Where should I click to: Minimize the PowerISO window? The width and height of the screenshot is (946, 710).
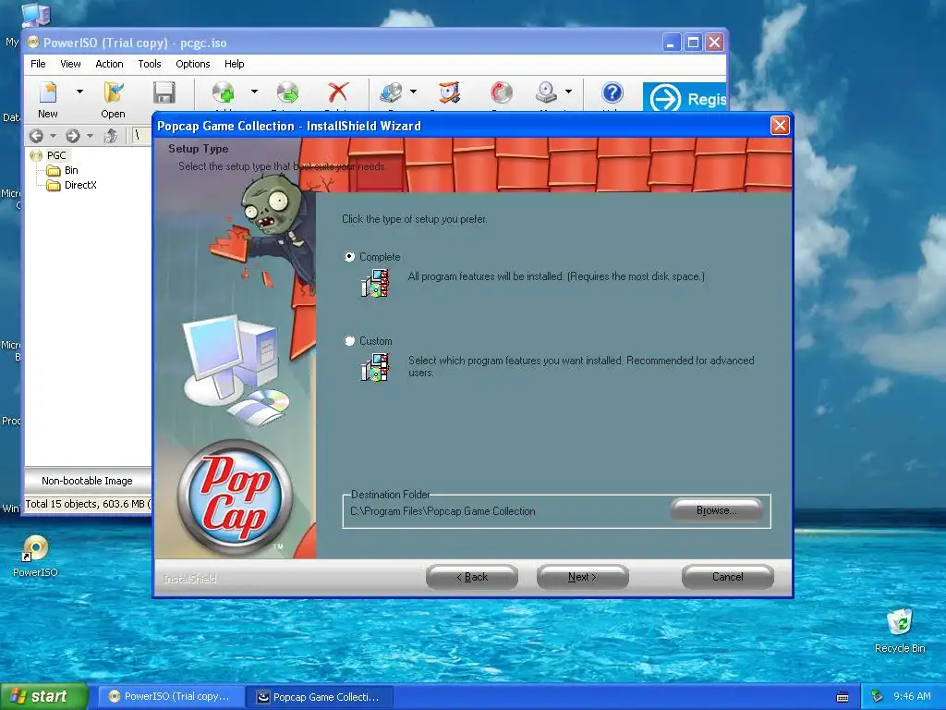click(671, 43)
